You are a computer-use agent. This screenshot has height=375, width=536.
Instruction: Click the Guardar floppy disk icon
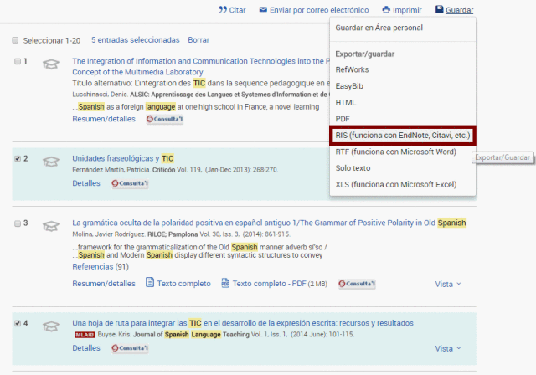tap(440, 10)
